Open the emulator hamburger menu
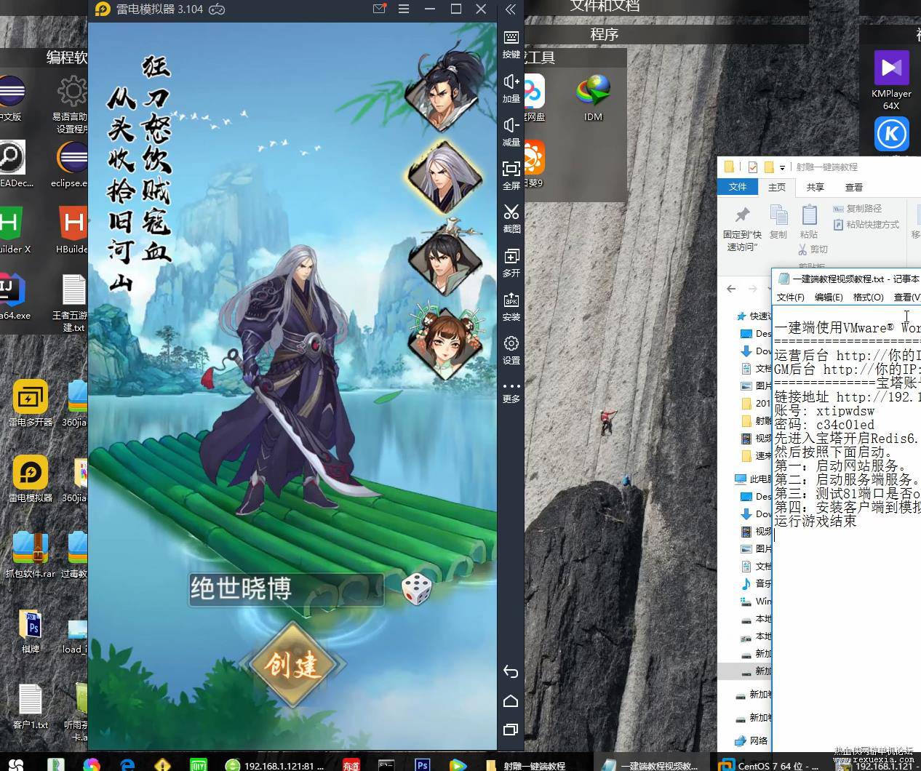This screenshot has height=771, width=921. [x=404, y=9]
